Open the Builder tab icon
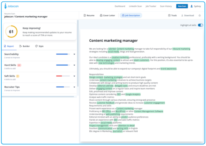Image resolution: width=206 pixels, height=146 pixels. pyautogui.click(x=21, y=46)
